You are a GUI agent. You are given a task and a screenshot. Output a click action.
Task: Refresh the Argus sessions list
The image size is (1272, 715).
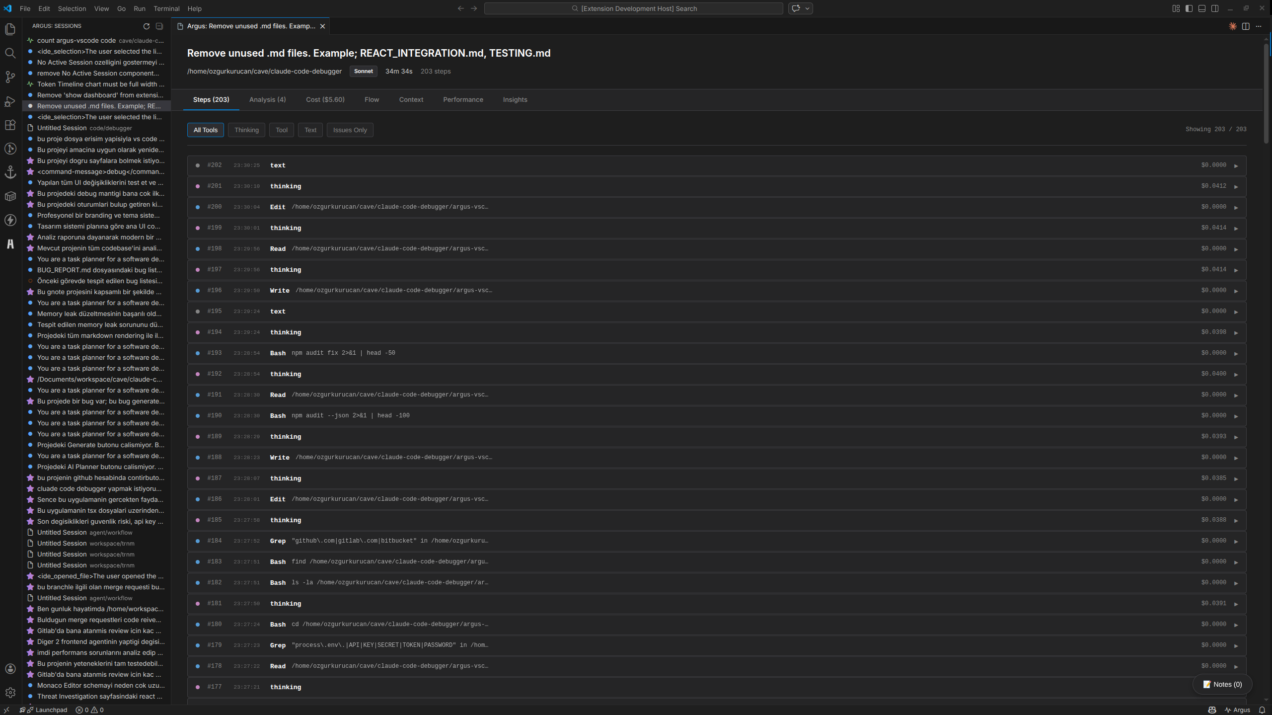(147, 26)
